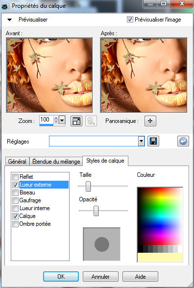Toggle the Prévisualiser l'image checkbox
The image size is (194, 288).
tap(130, 20)
